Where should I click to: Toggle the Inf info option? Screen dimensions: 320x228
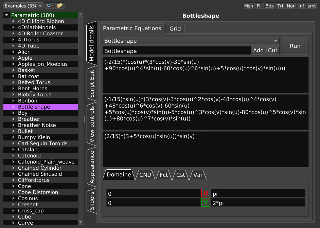301,6
